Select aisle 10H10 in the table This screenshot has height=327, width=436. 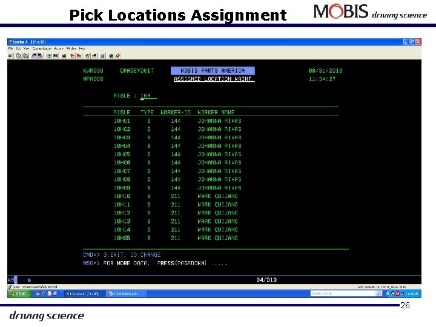(x=122, y=196)
